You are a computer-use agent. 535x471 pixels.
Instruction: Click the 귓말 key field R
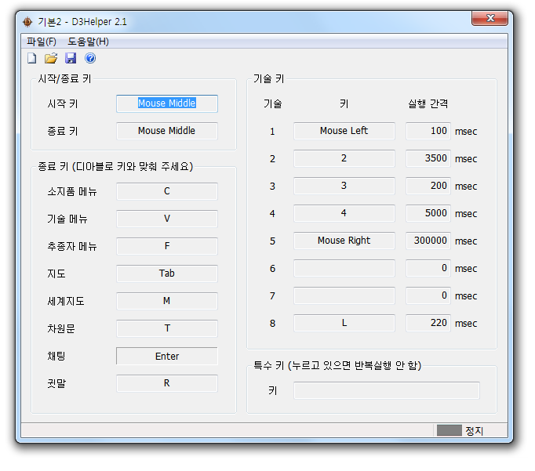click(x=167, y=383)
